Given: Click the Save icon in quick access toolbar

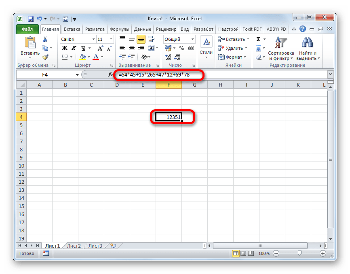Looking at the screenshot, I should coord(31,19).
